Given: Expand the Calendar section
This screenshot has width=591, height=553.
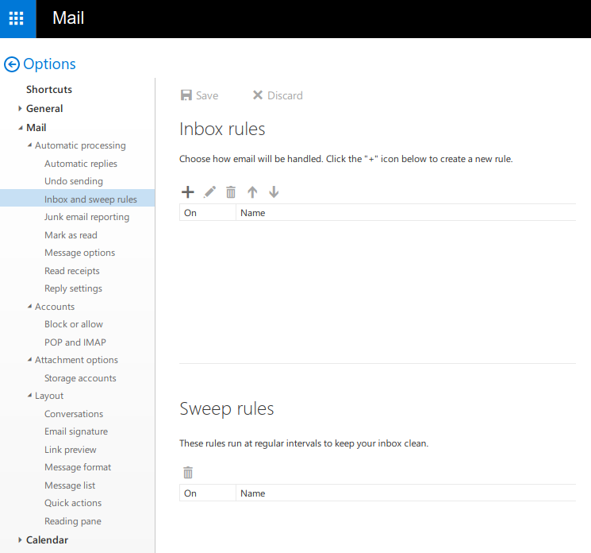Looking at the screenshot, I should pos(20,540).
